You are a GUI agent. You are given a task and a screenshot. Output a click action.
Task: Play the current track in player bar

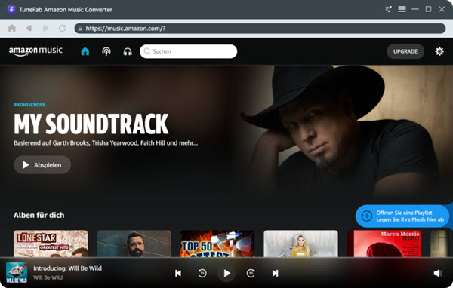[226, 273]
